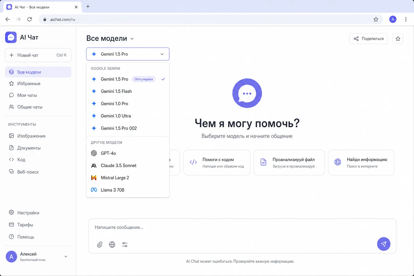Click the Поделиться button

tap(368, 39)
